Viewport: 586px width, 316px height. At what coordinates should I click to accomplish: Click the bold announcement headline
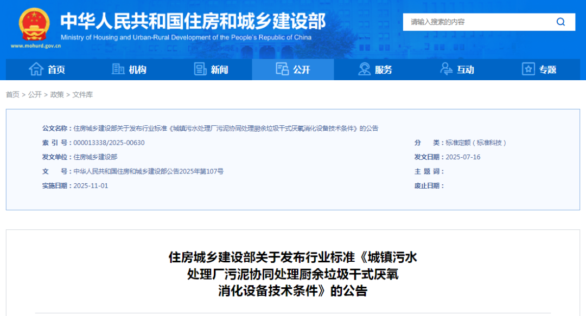293,274
